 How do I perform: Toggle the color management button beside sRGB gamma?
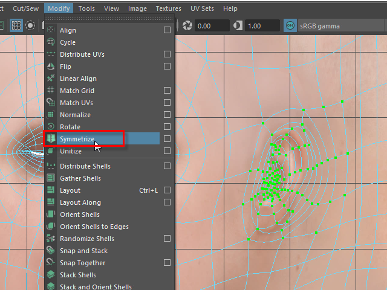pos(290,26)
